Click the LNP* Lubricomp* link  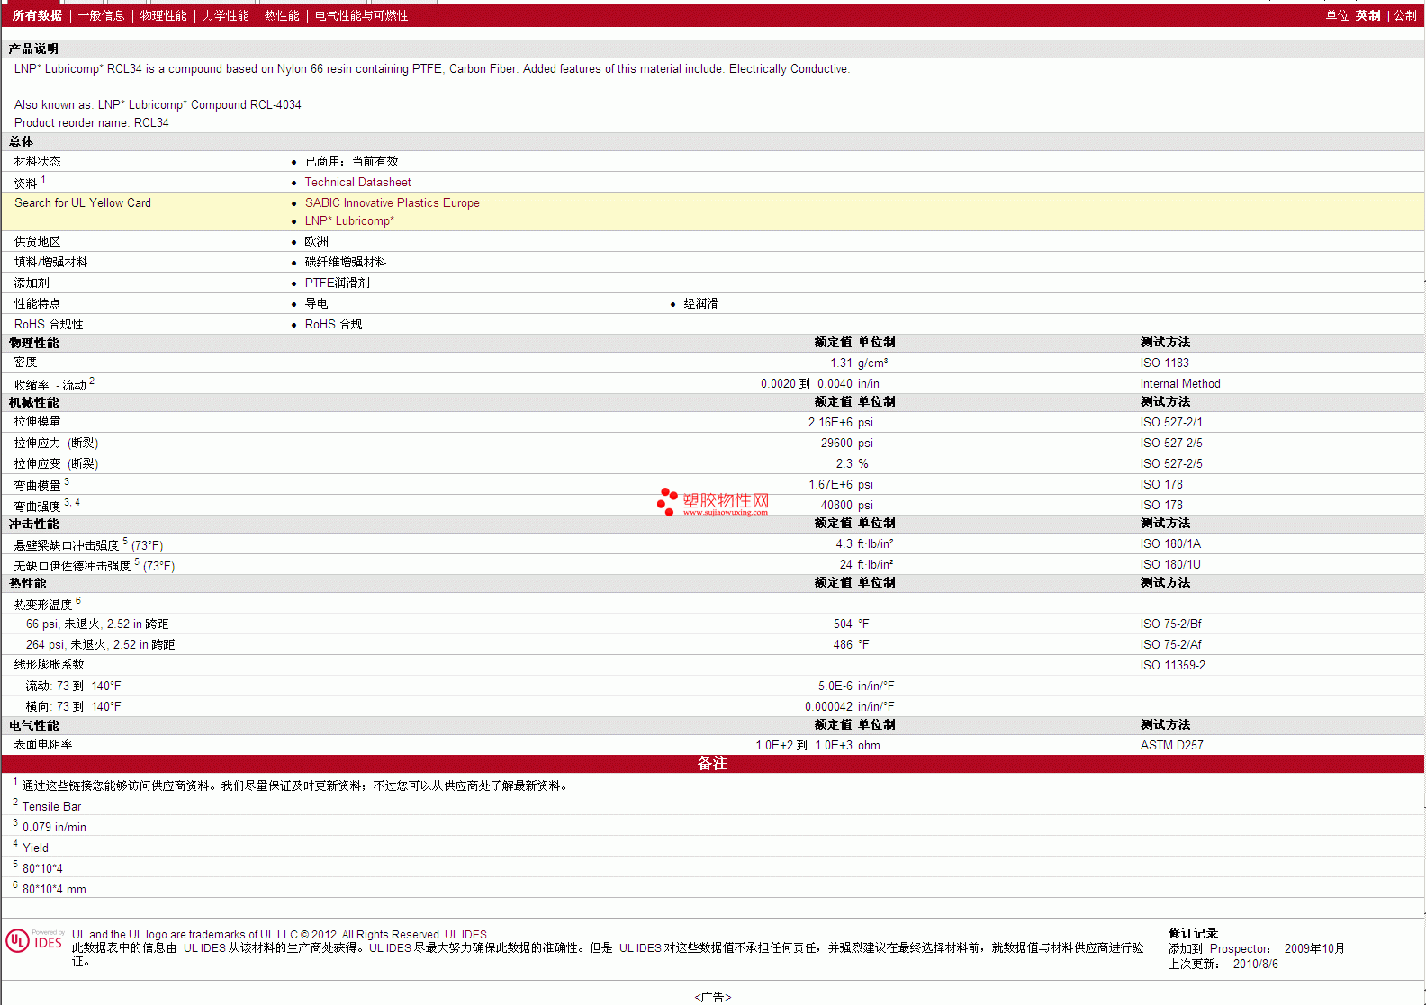point(349,221)
